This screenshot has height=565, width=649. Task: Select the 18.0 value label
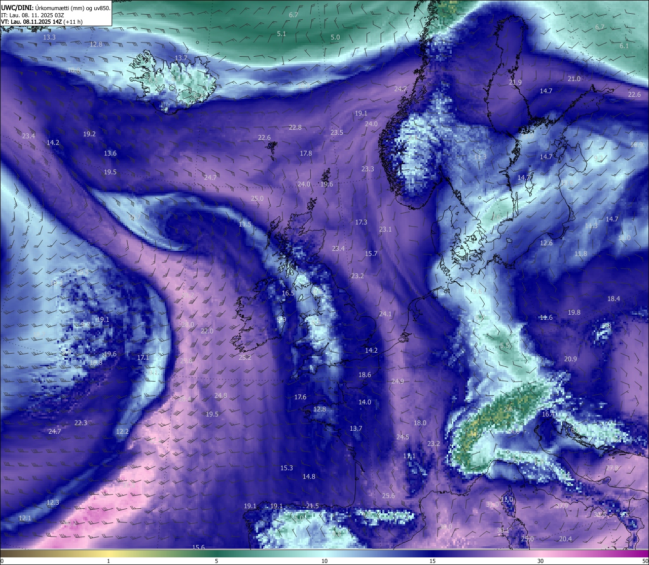(x=420, y=423)
